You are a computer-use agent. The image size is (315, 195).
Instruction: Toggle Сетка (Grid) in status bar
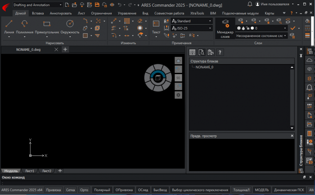click(70, 190)
